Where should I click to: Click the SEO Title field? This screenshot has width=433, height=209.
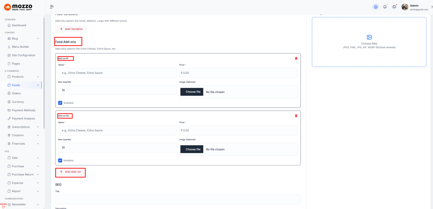click(178, 200)
